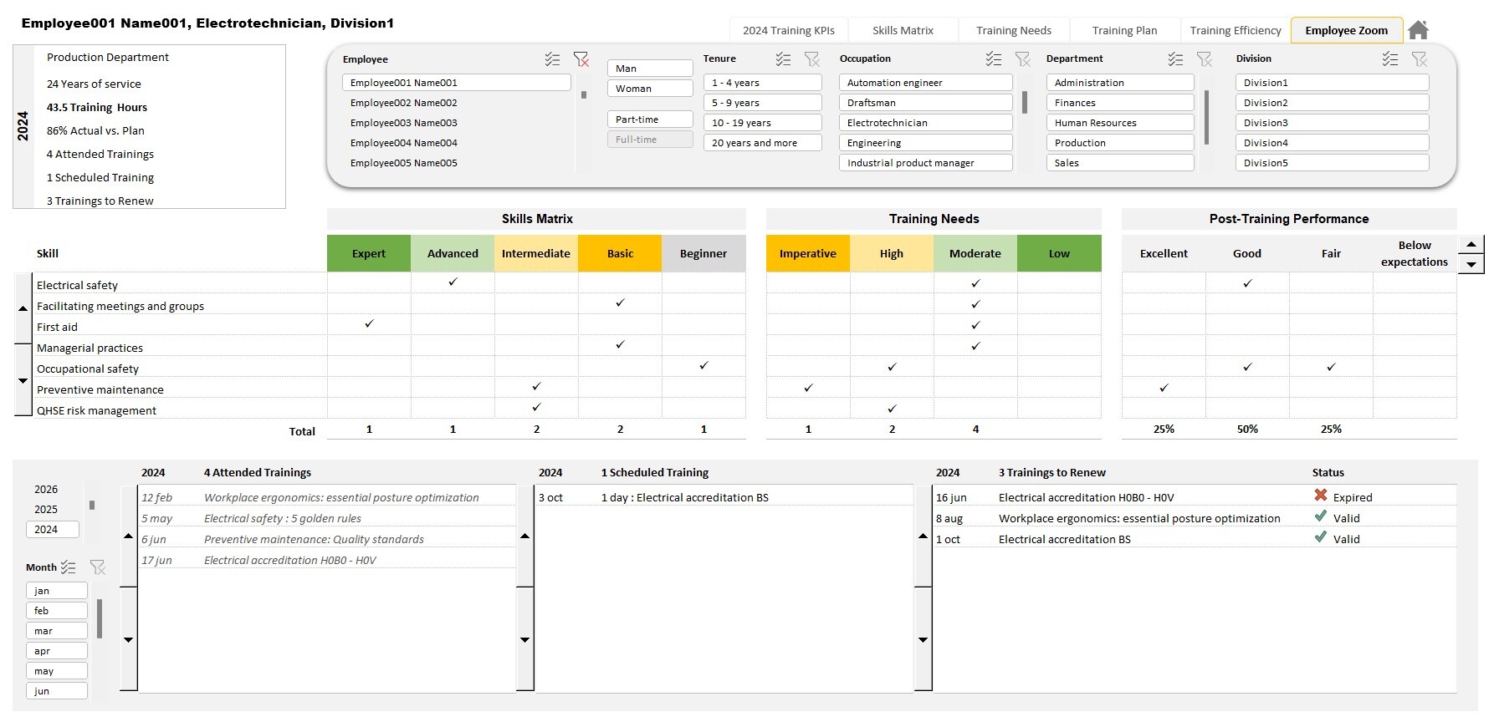
Task: Click the Expired red cross status icon
Action: (x=1321, y=496)
